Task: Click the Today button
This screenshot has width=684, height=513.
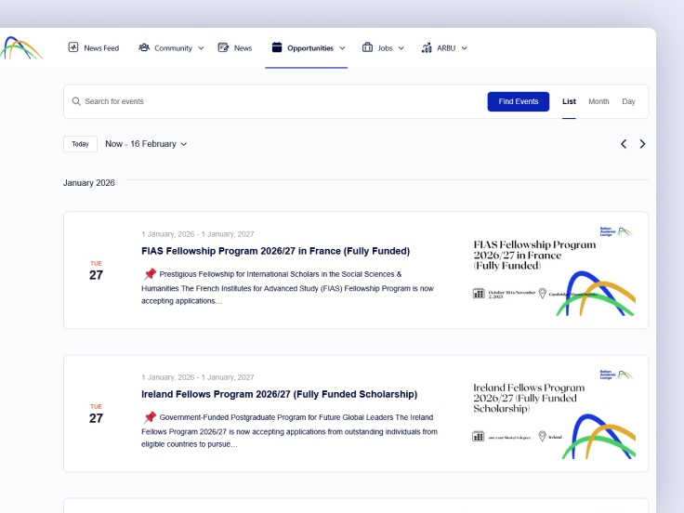Action: 80,144
